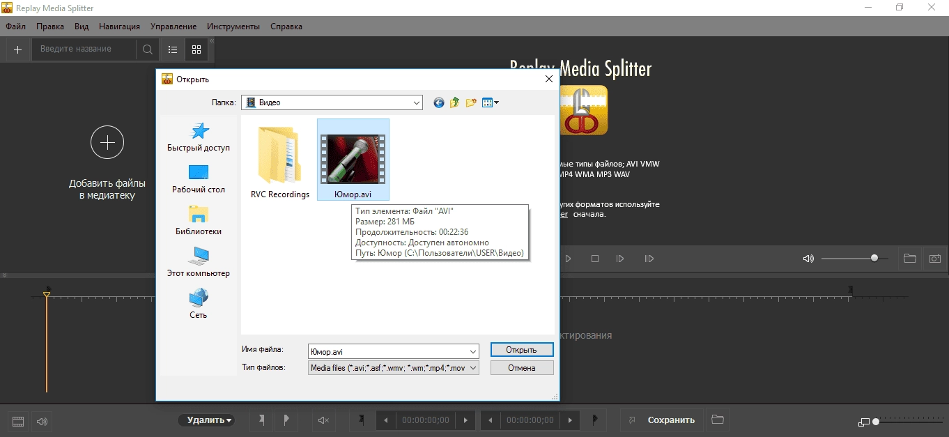Expand the Папка folder dropdown
949x437 pixels.
[x=417, y=102]
